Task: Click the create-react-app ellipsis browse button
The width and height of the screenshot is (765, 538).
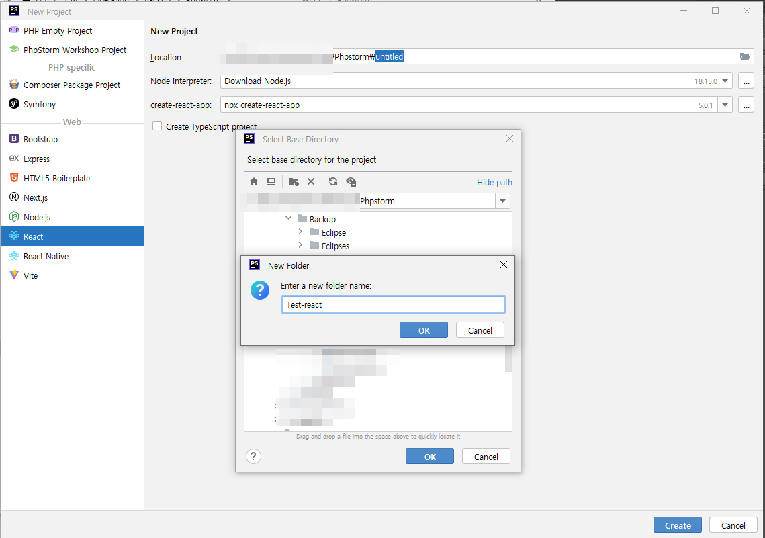Action: (746, 105)
